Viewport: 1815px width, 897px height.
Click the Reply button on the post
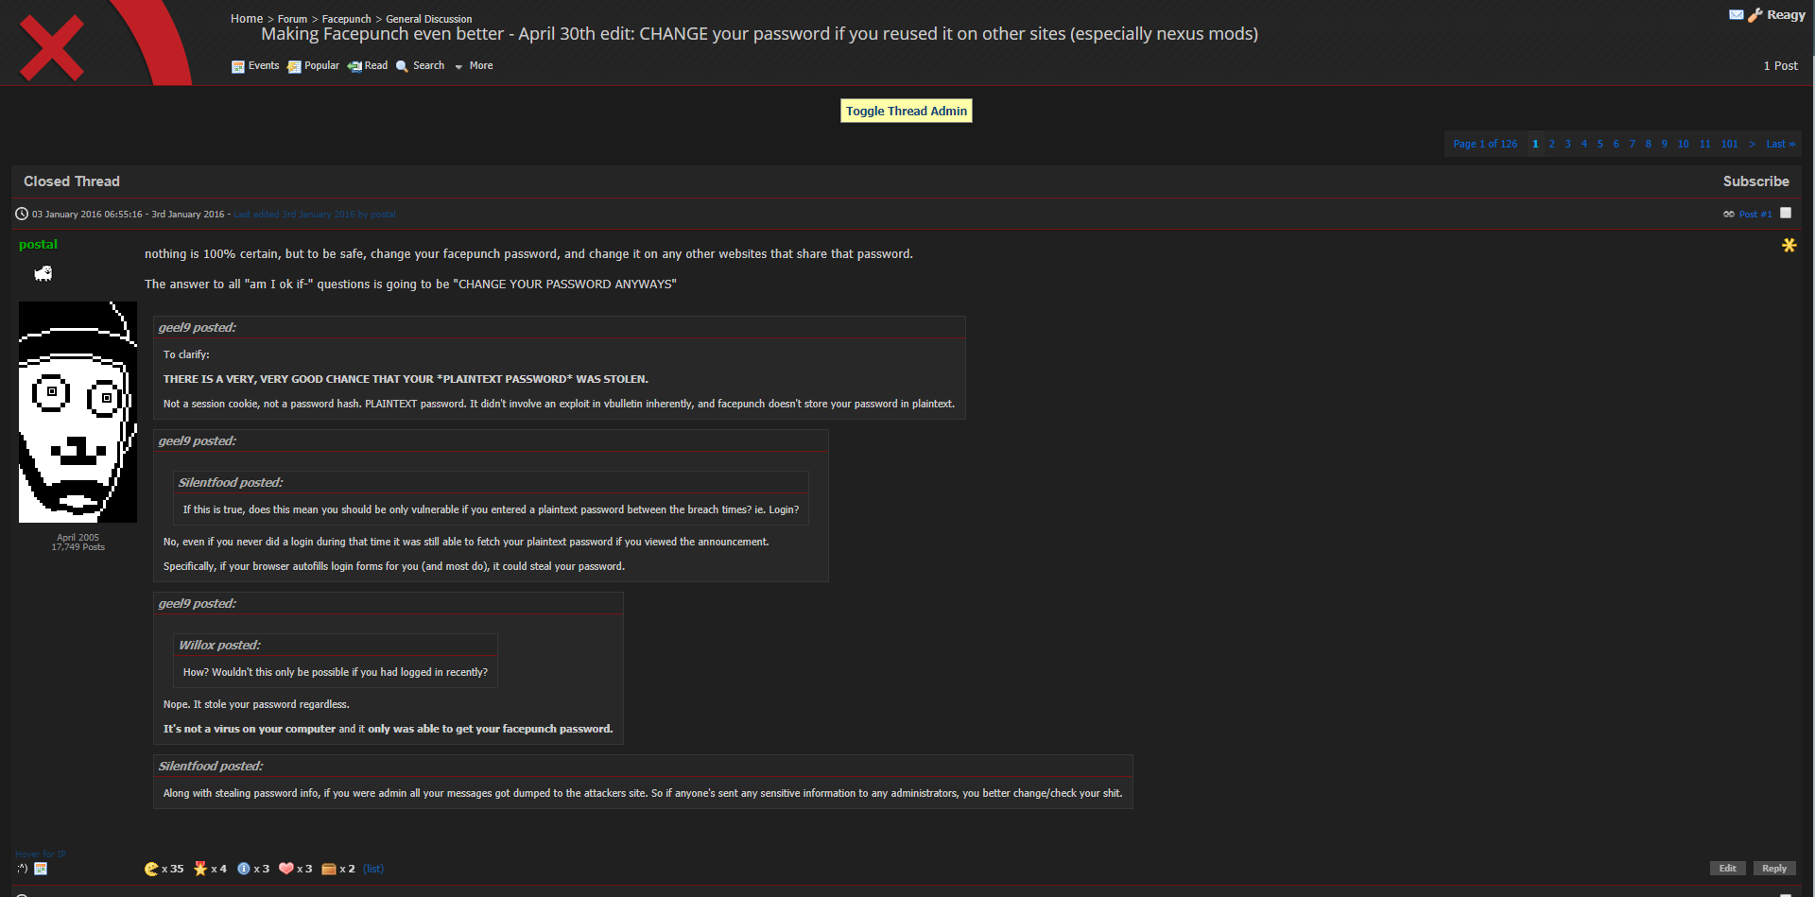pos(1774,869)
